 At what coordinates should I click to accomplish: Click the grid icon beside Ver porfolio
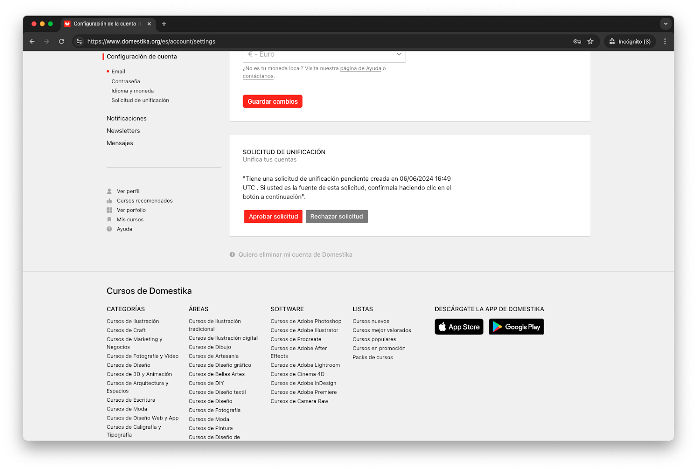[x=109, y=210]
